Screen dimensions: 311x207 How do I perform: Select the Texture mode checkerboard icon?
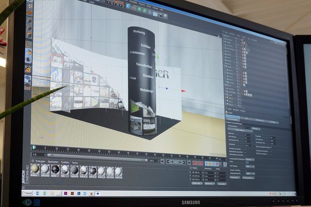[x=30, y=6]
